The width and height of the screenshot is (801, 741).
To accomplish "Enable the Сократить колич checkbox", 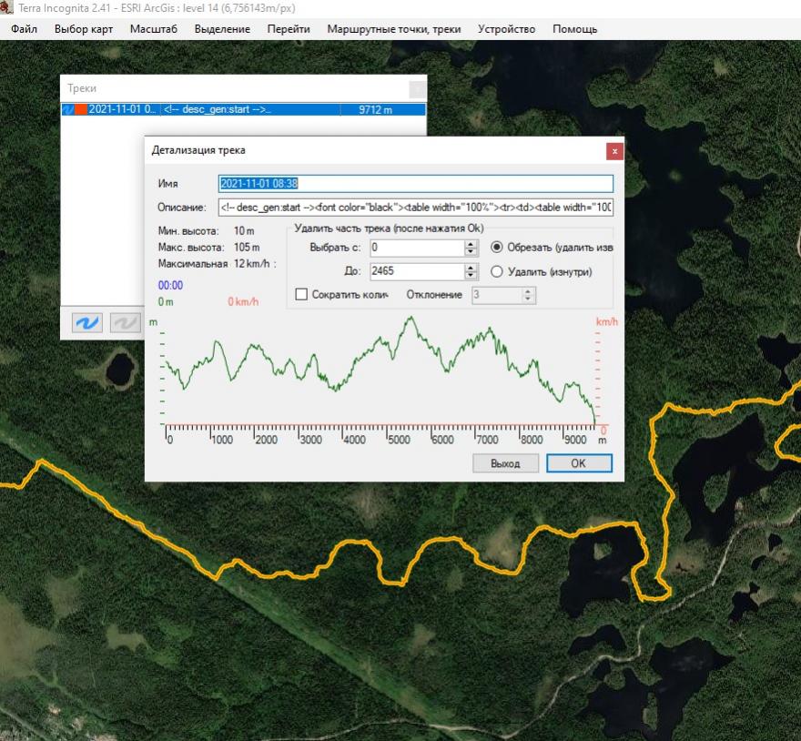I will click(301, 295).
